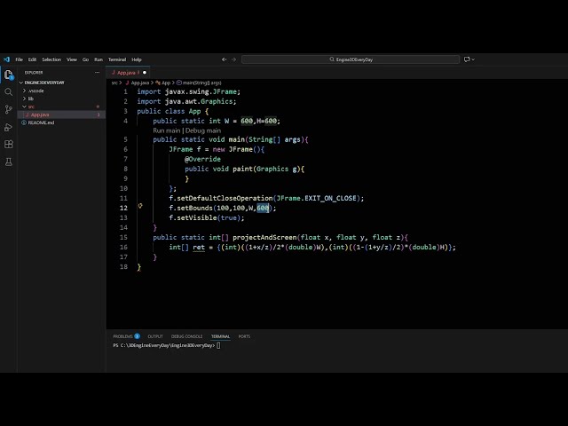Open the Source Control view
This screenshot has height=426, width=568.
[8, 109]
